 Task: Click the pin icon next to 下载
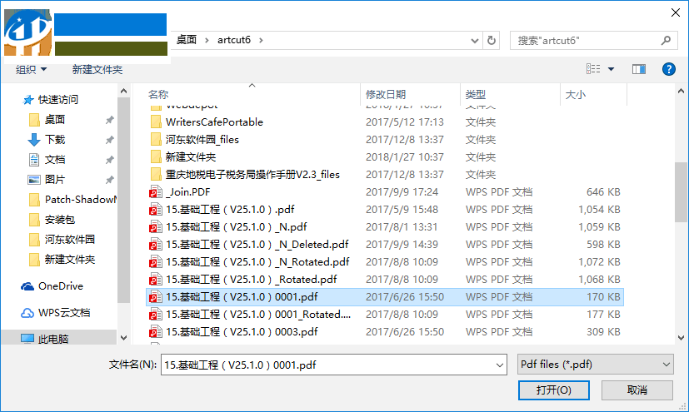[109, 140]
